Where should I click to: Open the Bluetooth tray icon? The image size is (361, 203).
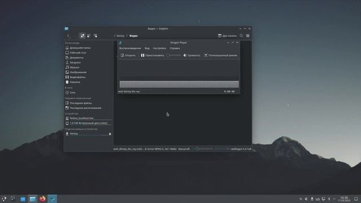(x=329, y=199)
